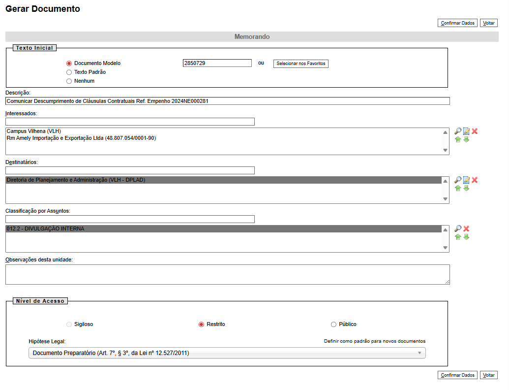Click the Descrição text field
The height and width of the screenshot is (390, 509).
pos(227,101)
